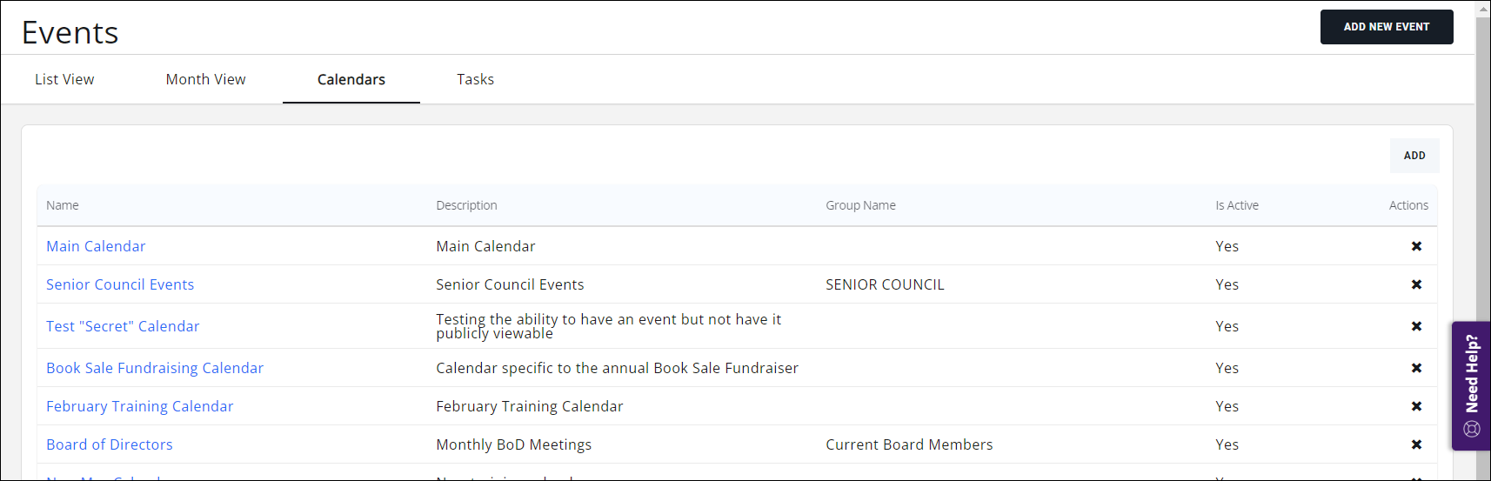This screenshot has height=481, width=1491.
Task: Open the Need Help? side widget
Action: click(1471, 385)
